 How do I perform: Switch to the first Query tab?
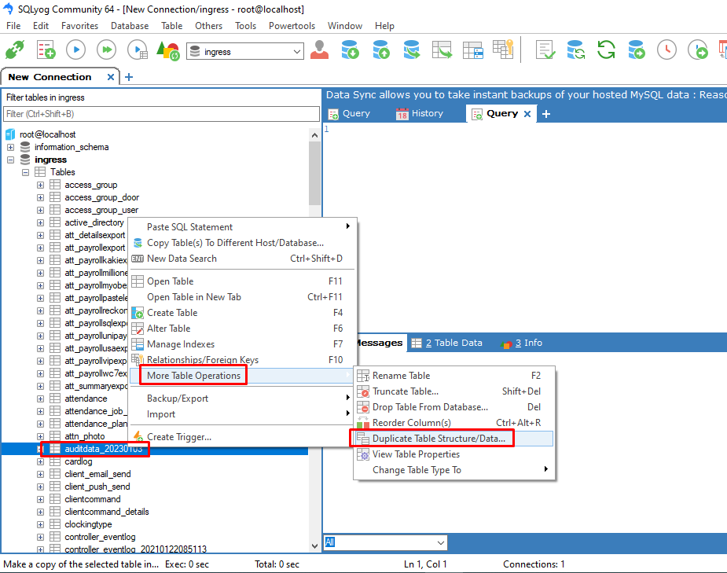(349, 114)
